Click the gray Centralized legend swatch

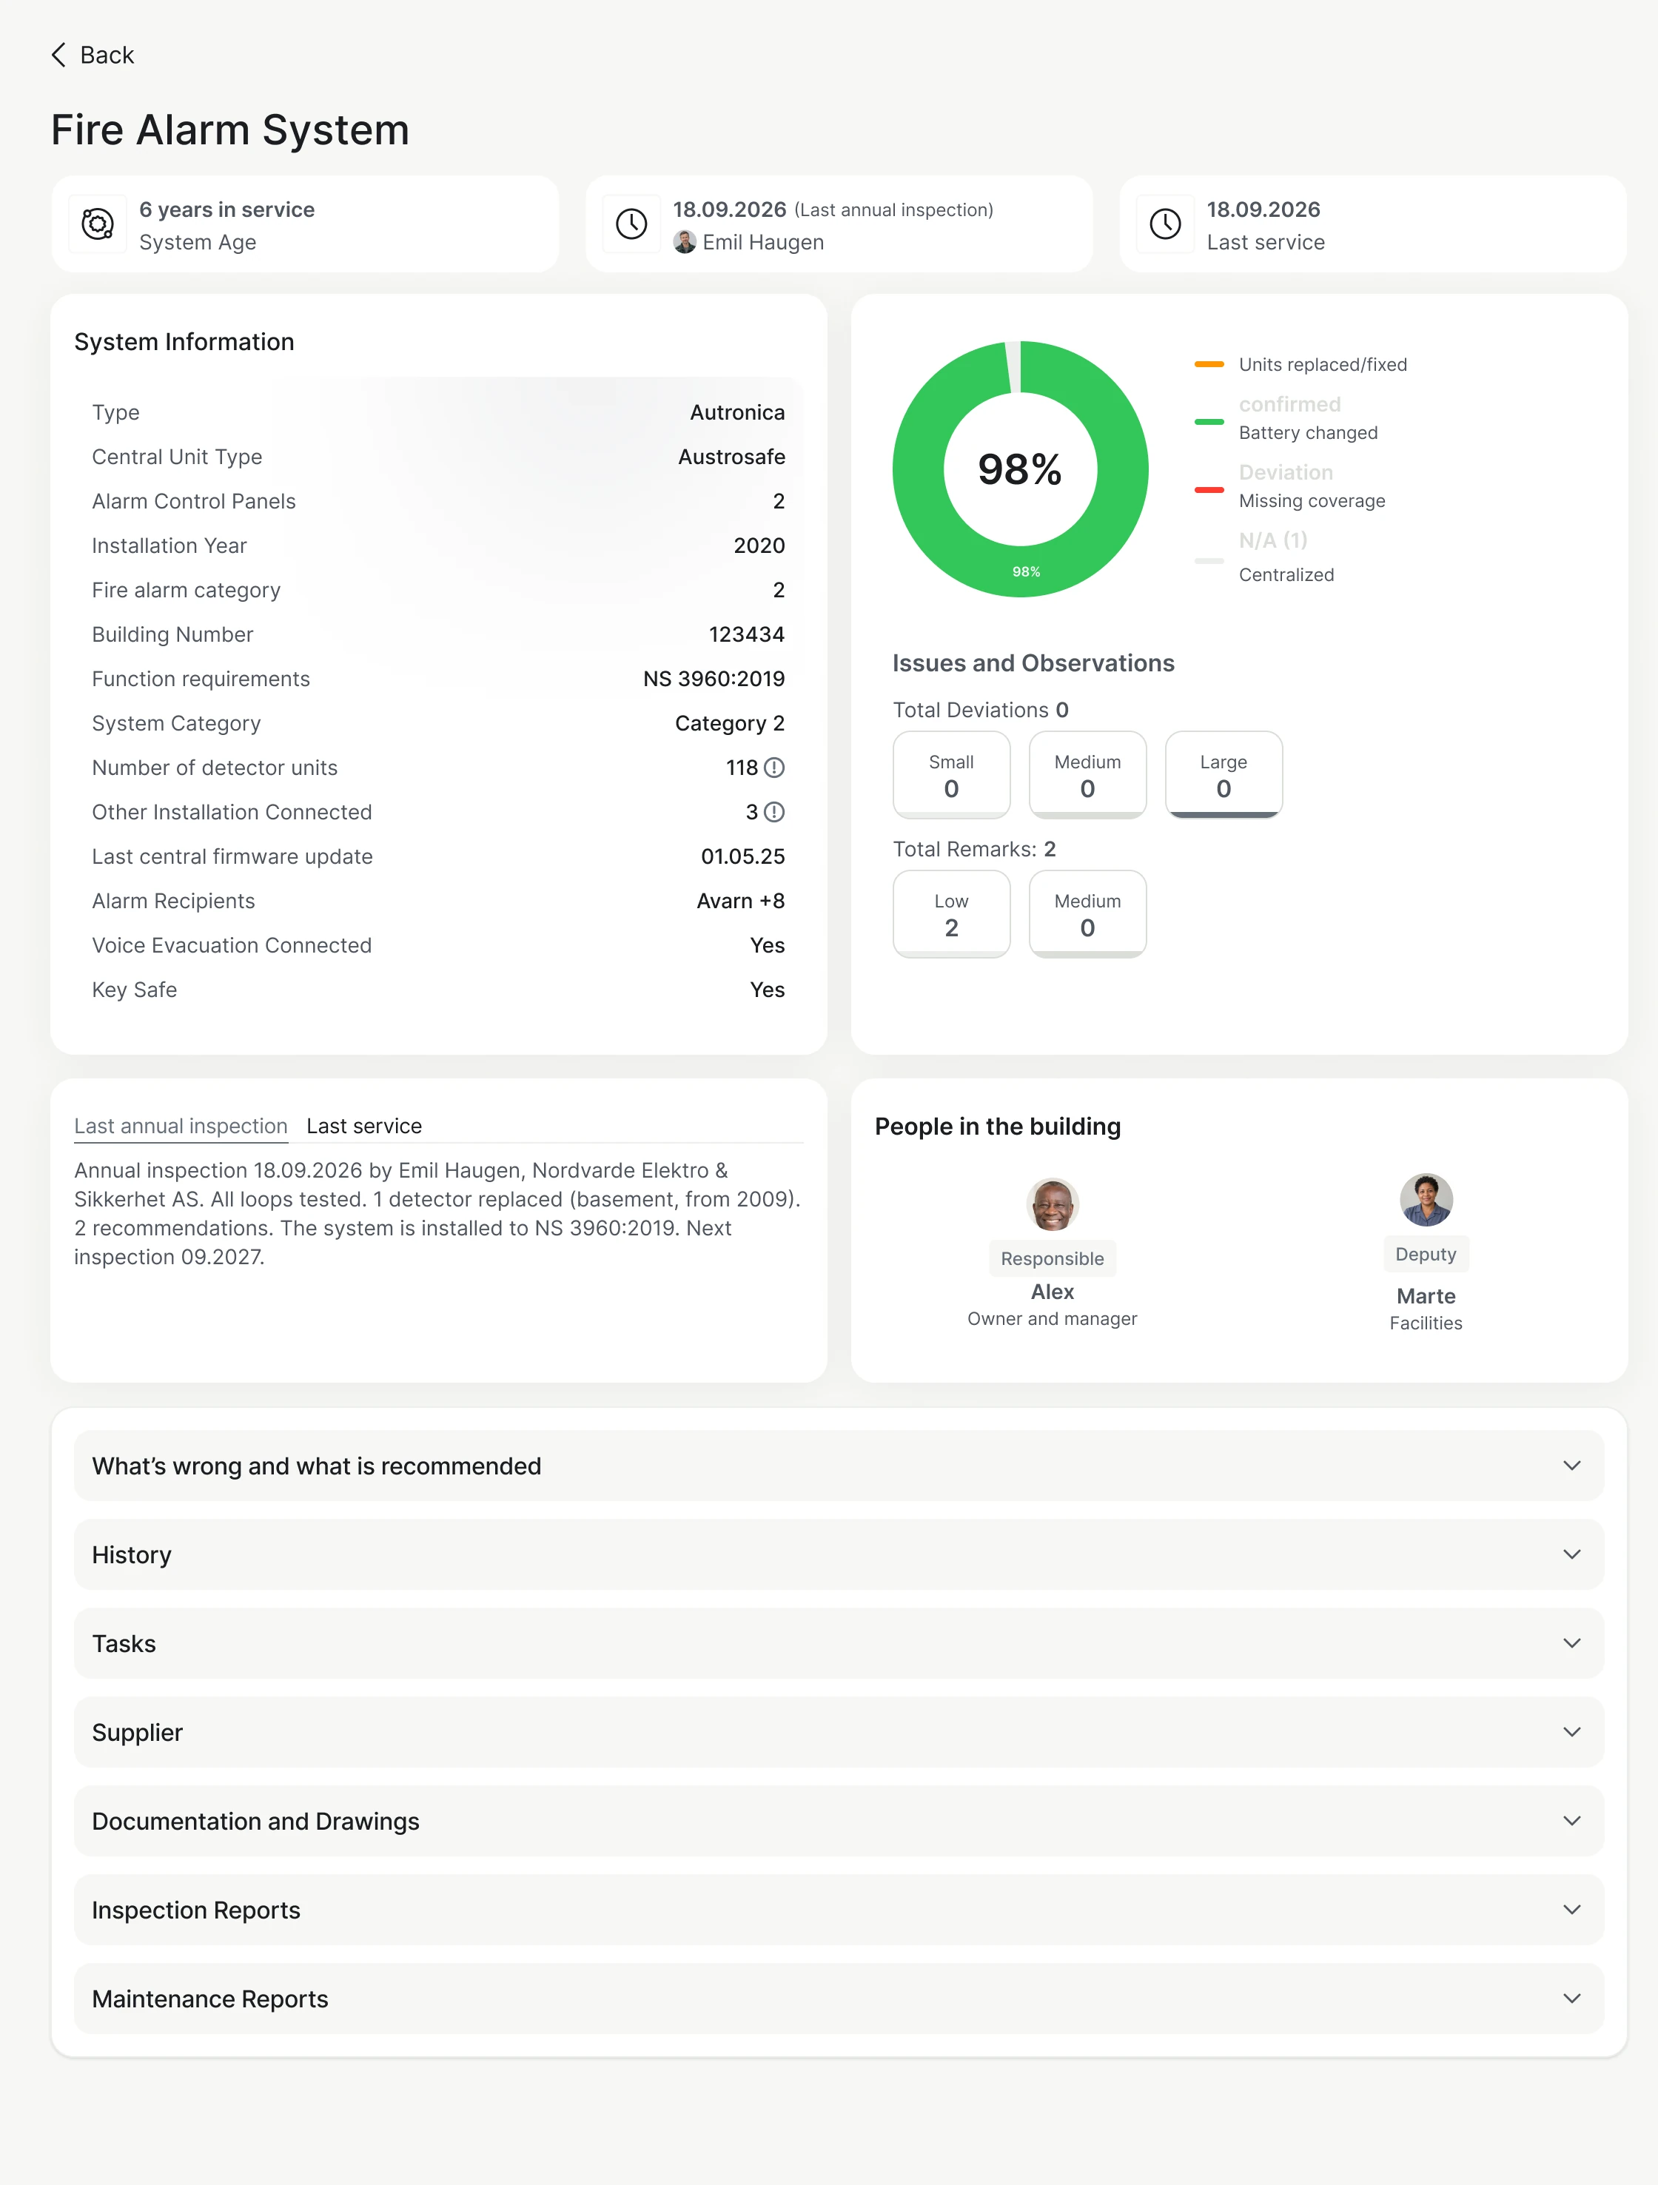tap(1209, 560)
